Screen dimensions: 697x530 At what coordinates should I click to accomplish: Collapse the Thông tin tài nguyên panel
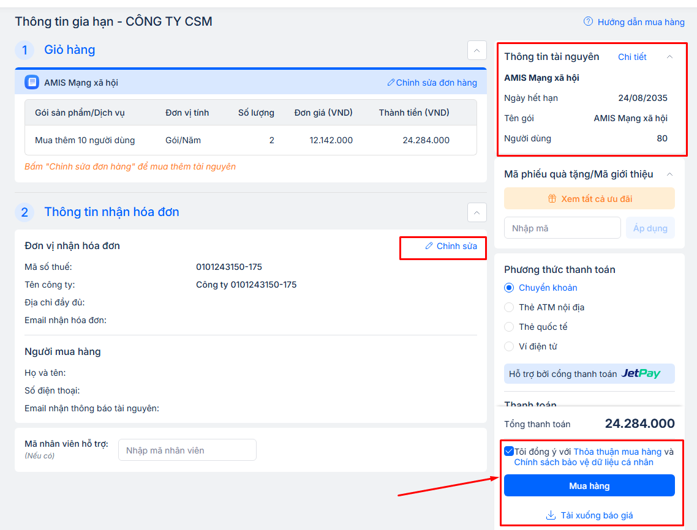tap(669, 57)
